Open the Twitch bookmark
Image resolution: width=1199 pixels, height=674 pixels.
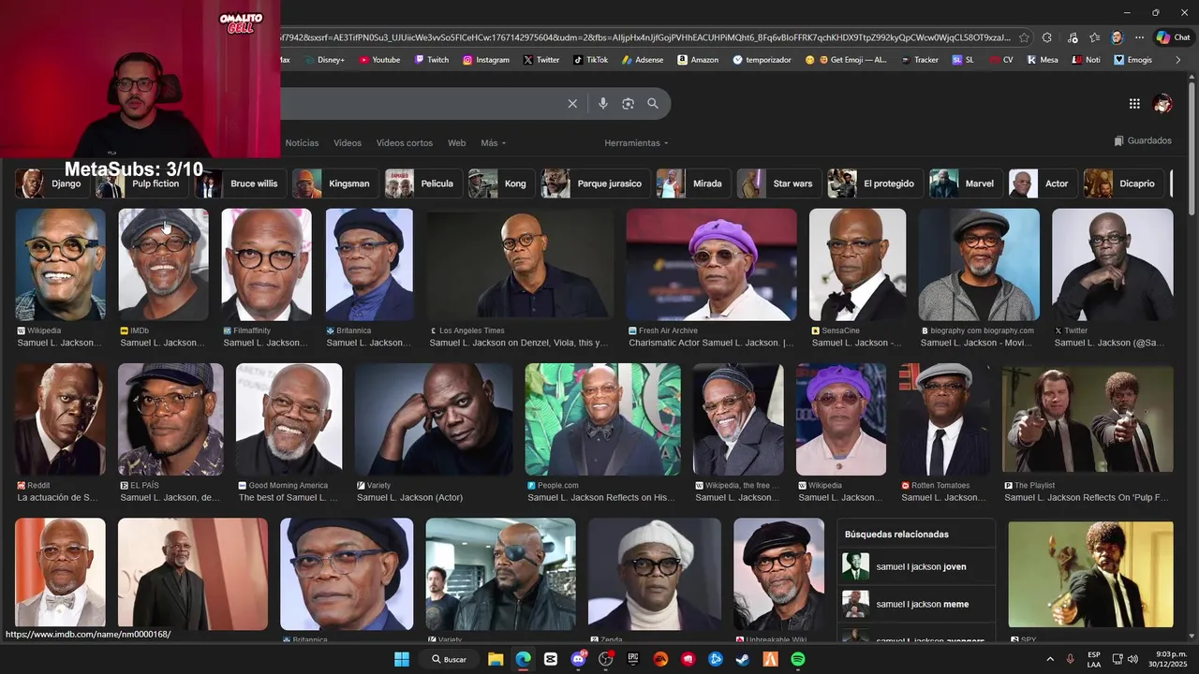coord(432,60)
